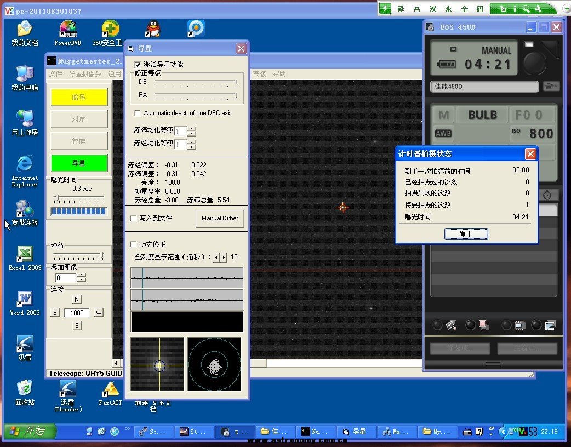Click the W direction button
The image size is (571, 447).
coord(99,313)
